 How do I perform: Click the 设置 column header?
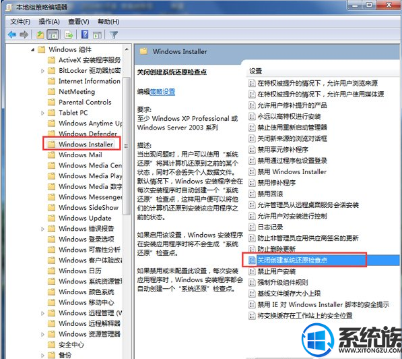256,71
